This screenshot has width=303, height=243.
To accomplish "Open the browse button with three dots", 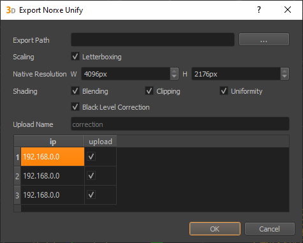I will click(x=264, y=40).
